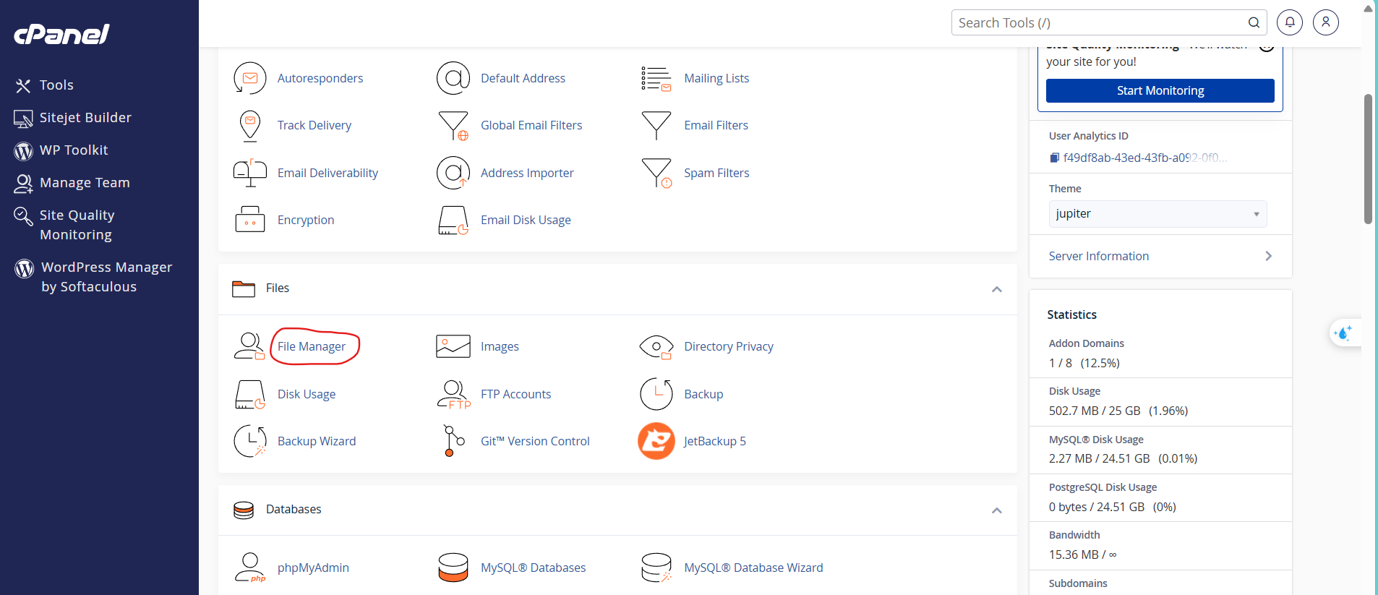
Task: Open the Disk Usage drive icon
Action: tap(250, 394)
